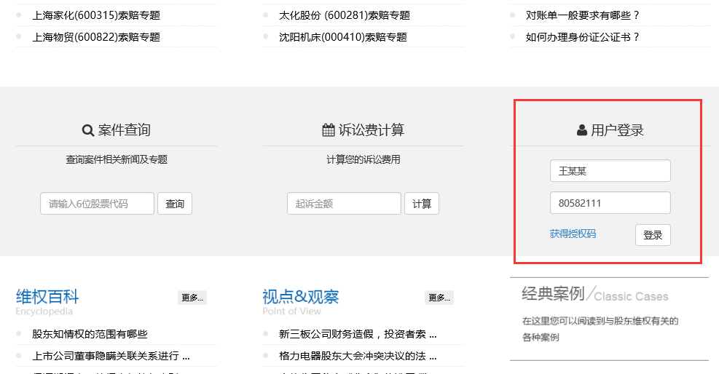
Task: Expand 更多 next to 视点&观察
Action: click(x=439, y=298)
